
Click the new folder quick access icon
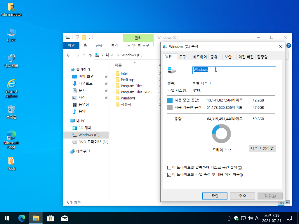pos(84,38)
